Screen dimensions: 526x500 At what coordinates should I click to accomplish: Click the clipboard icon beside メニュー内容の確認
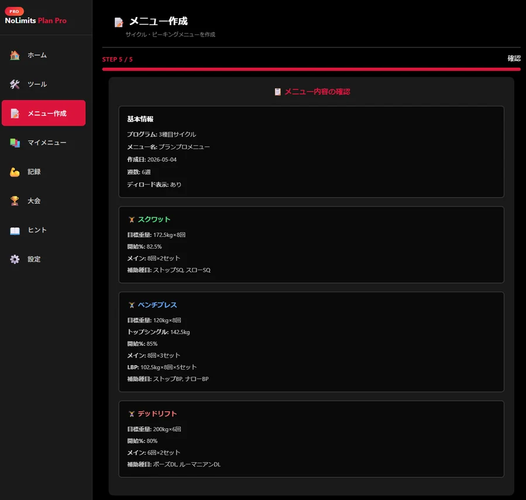click(x=278, y=92)
